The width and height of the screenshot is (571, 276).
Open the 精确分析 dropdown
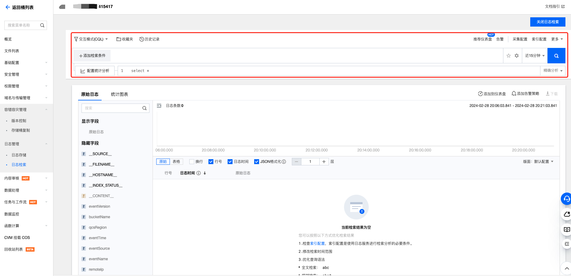[x=553, y=71]
